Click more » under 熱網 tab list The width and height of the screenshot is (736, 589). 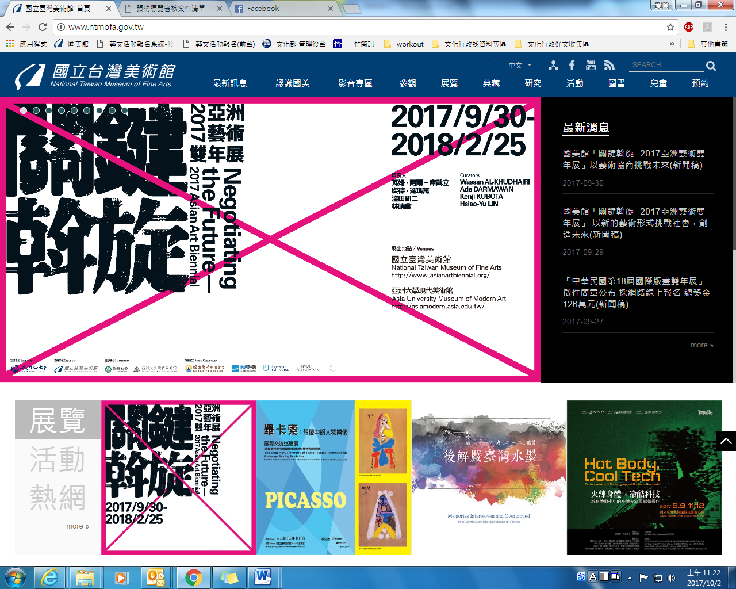pyautogui.click(x=78, y=526)
